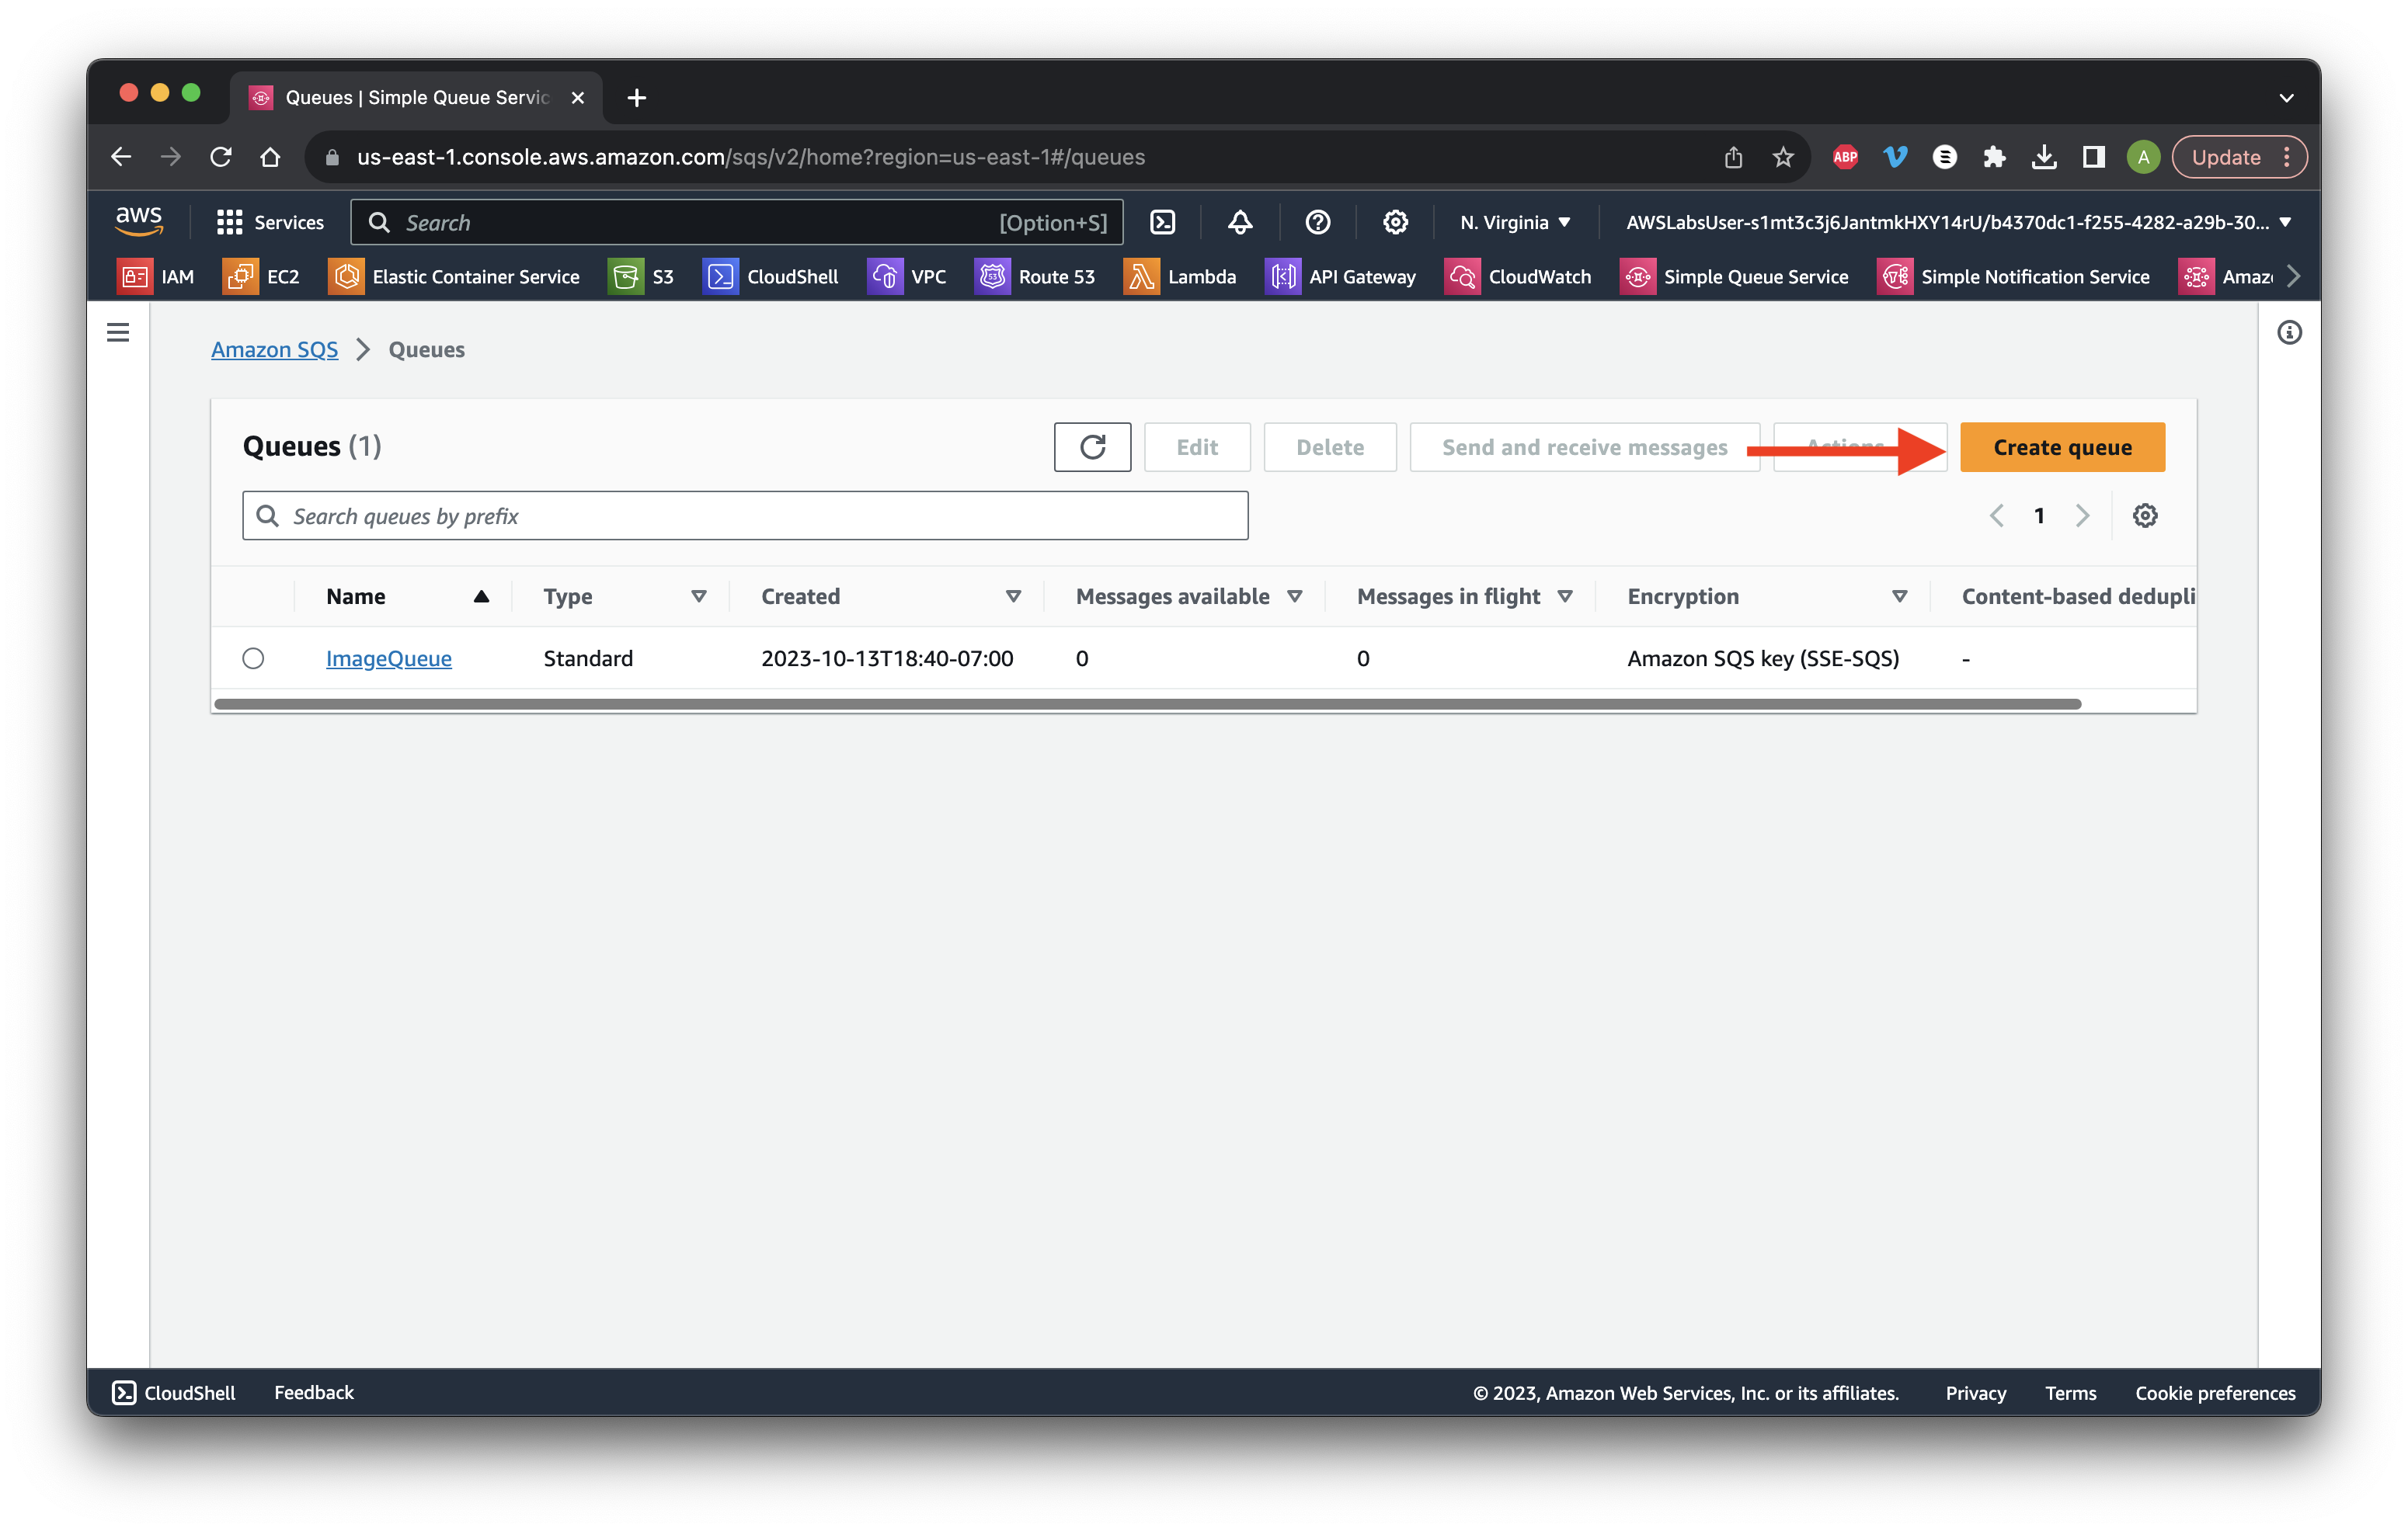The width and height of the screenshot is (2408, 1531).
Task: Open the Services grid menu
Action: pos(270,222)
